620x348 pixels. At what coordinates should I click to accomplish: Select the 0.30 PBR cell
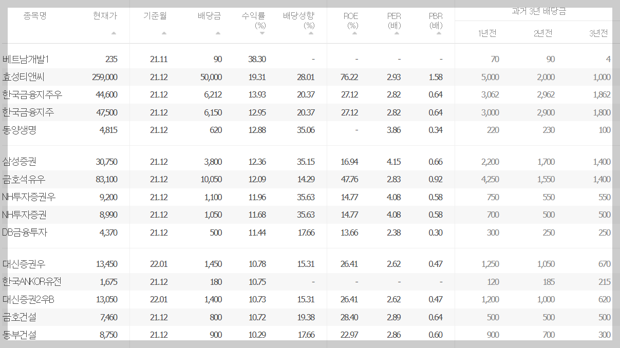tap(435, 233)
